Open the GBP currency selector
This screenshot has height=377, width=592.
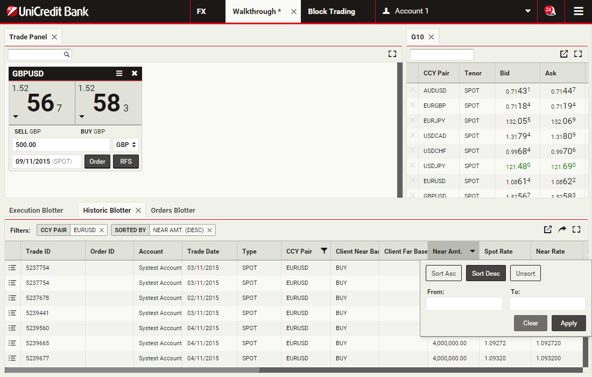pyautogui.click(x=126, y=145)
